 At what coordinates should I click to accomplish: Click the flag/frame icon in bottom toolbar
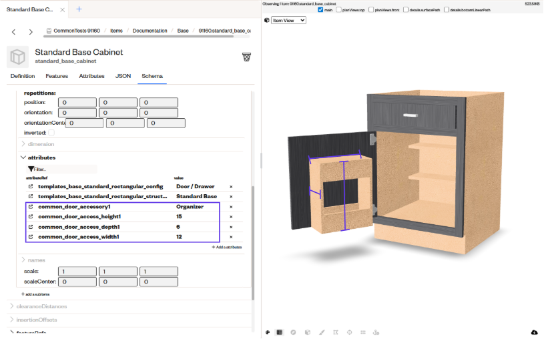336,332
